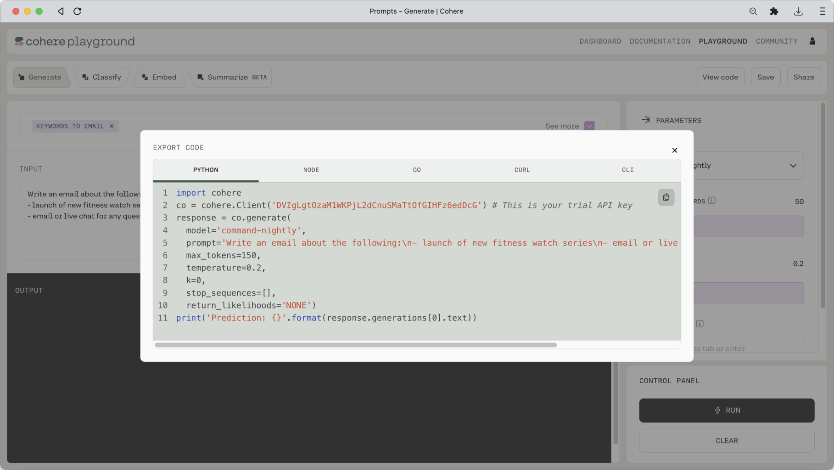This screenshot has height=470, width=834.
Task: Click the max tokens info icon
Action: coord(711,201)
